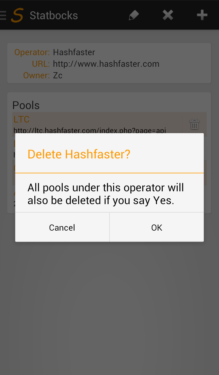The image size is (219, 375).
Task: Tap the dialog warning message text
Action: point(106,194)
